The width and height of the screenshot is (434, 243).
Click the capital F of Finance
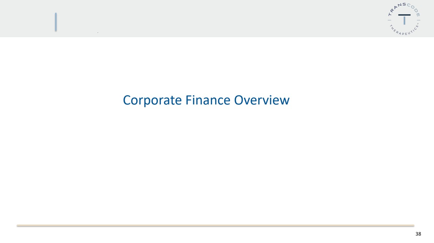[189, 100]
